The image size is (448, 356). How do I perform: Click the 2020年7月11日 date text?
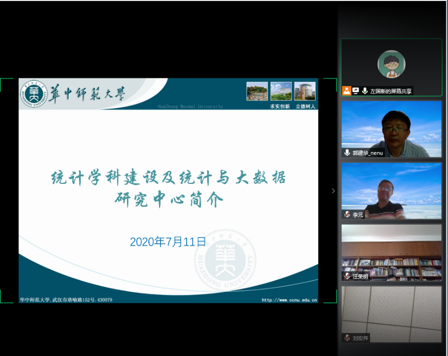tap(168, 242)
